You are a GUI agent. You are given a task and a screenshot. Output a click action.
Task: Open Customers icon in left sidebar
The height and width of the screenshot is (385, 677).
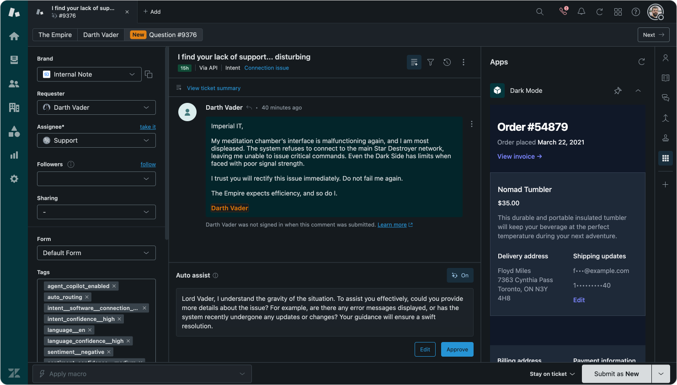[x=14, y=84]
